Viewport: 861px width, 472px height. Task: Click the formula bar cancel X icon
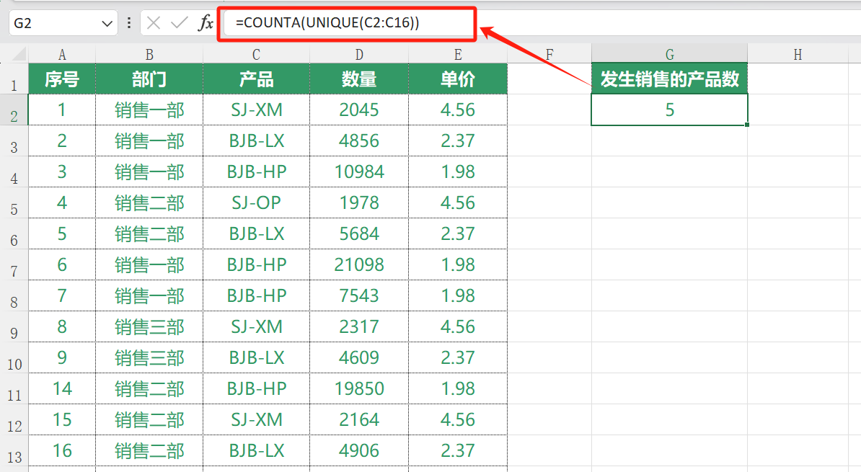154,23
